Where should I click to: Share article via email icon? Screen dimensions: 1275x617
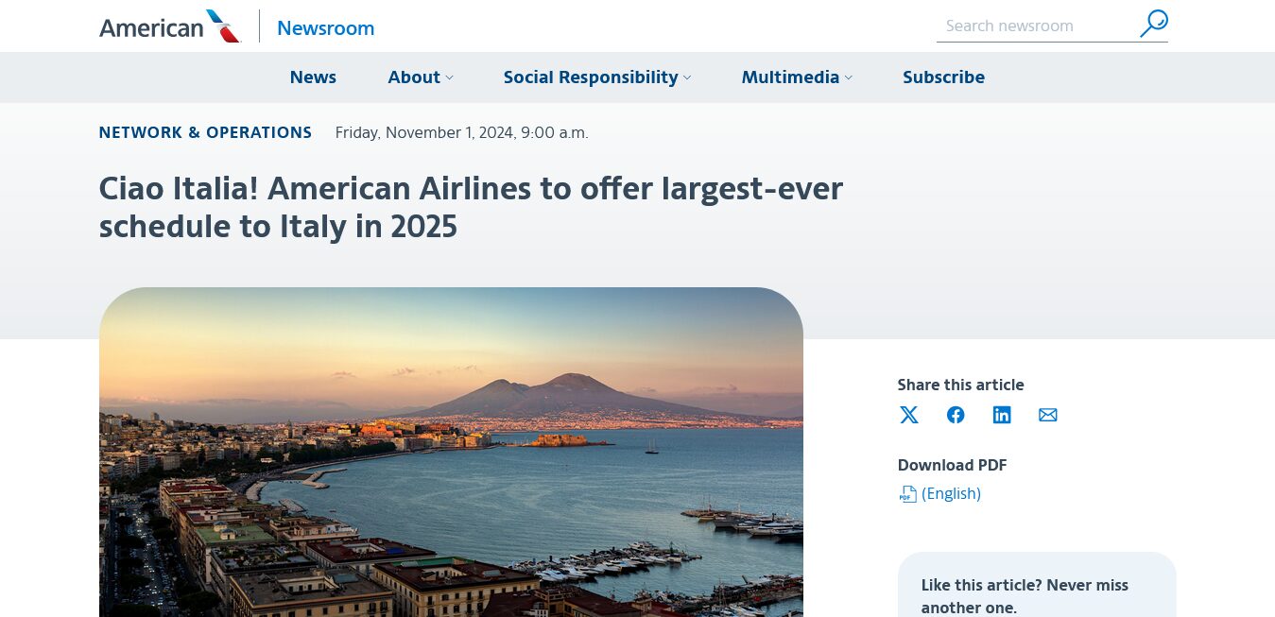point(1048,415)
